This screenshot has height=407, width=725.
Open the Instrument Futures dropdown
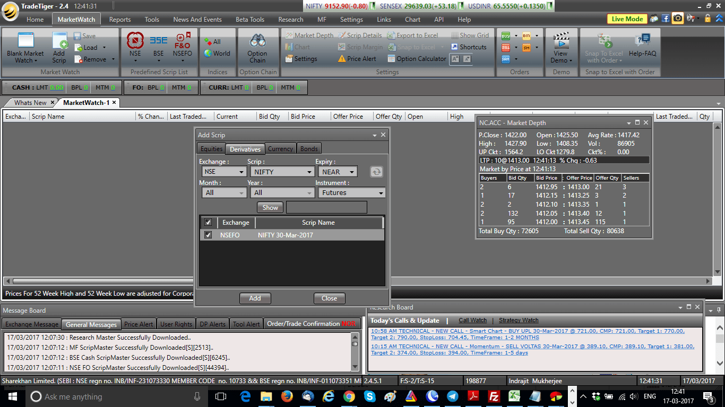[352, 193]
